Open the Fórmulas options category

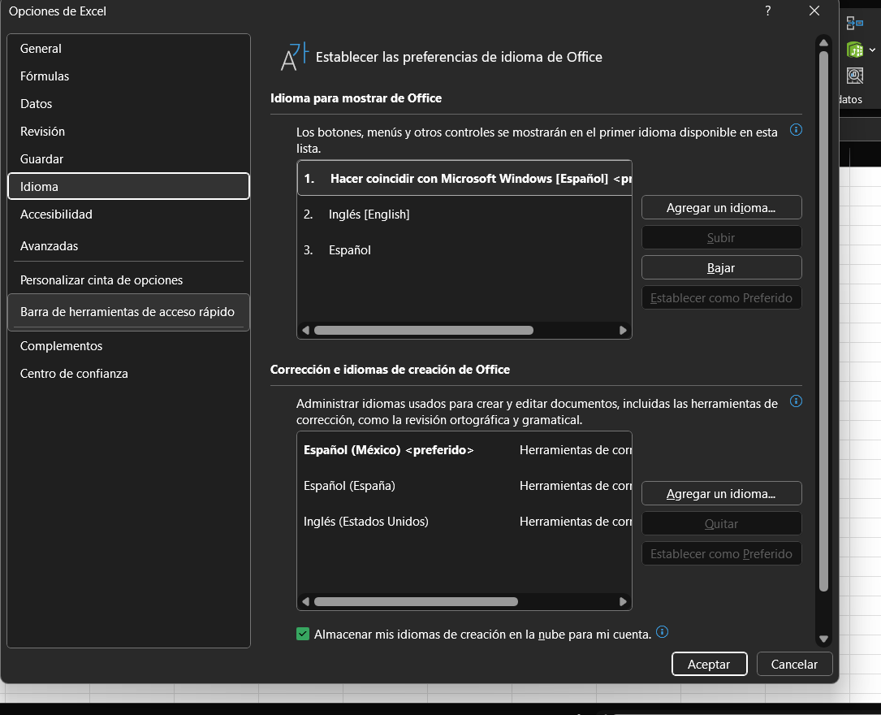coord(45,76)
